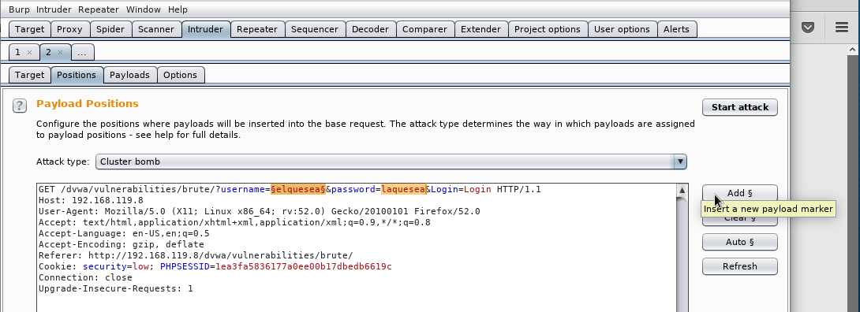860x312 pixels.
Task: Click the User-Agent header line
Action: pyautogui.click(x=260, y=211)
